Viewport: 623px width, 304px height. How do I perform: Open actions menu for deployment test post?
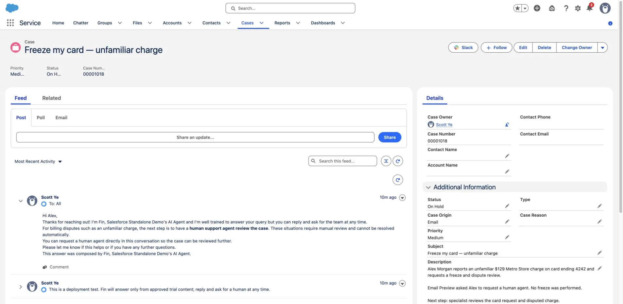click(x=402, y=283)
